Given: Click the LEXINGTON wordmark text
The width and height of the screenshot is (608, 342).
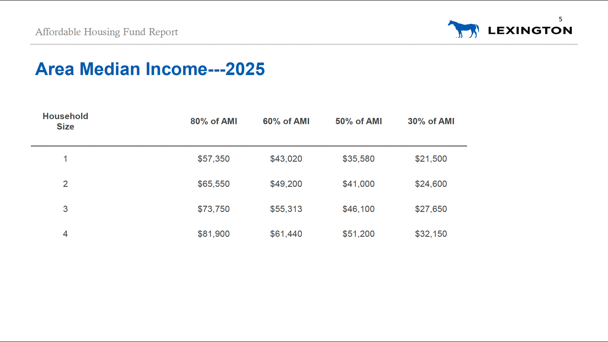Looking at the screenshot, I should point(530,30).
